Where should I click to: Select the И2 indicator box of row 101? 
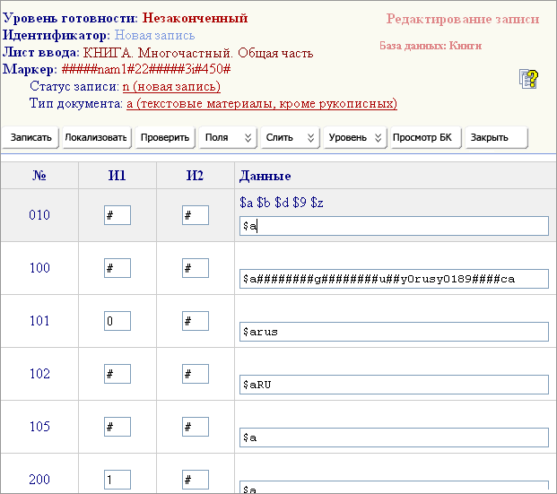click(x=196, y=321)
